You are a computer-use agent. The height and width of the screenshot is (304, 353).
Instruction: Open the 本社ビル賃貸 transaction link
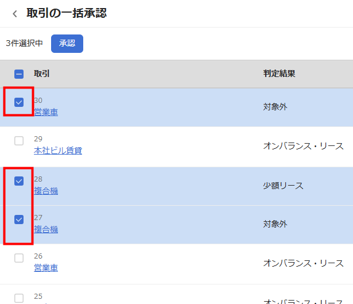click(x=58, y=151)
